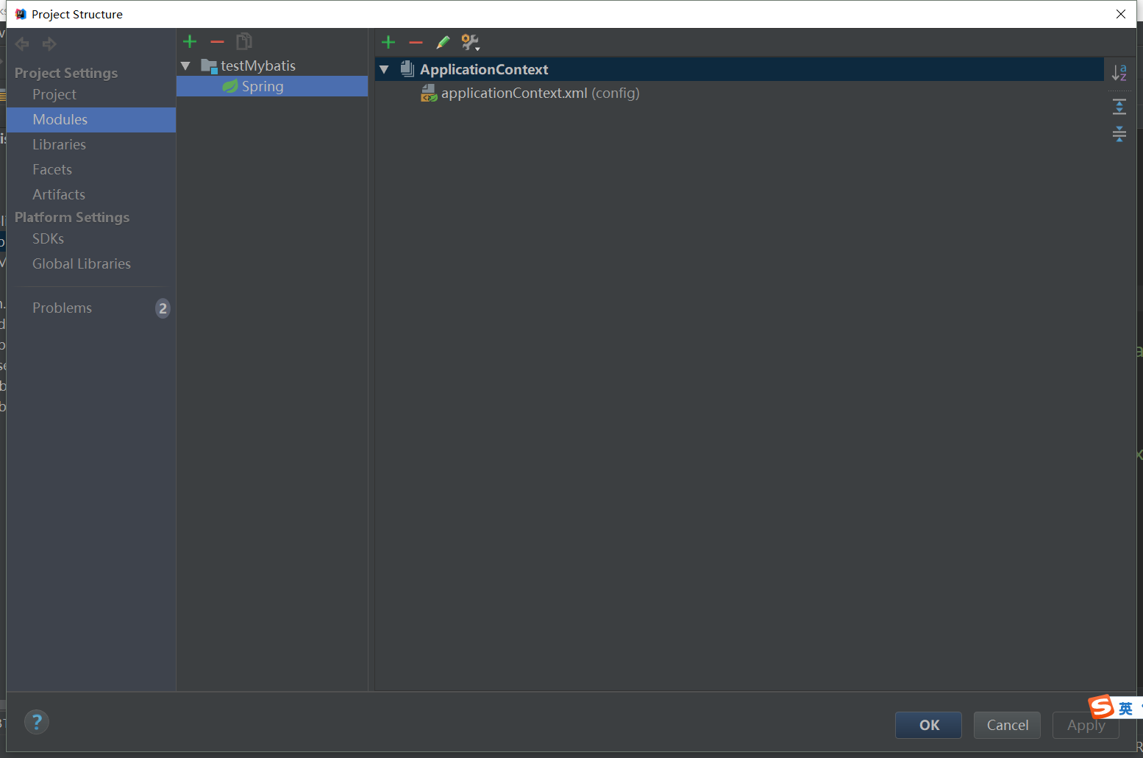Click the back navigation arrow
Viewport: 1143px width, 758px height.
click(22, 44)
